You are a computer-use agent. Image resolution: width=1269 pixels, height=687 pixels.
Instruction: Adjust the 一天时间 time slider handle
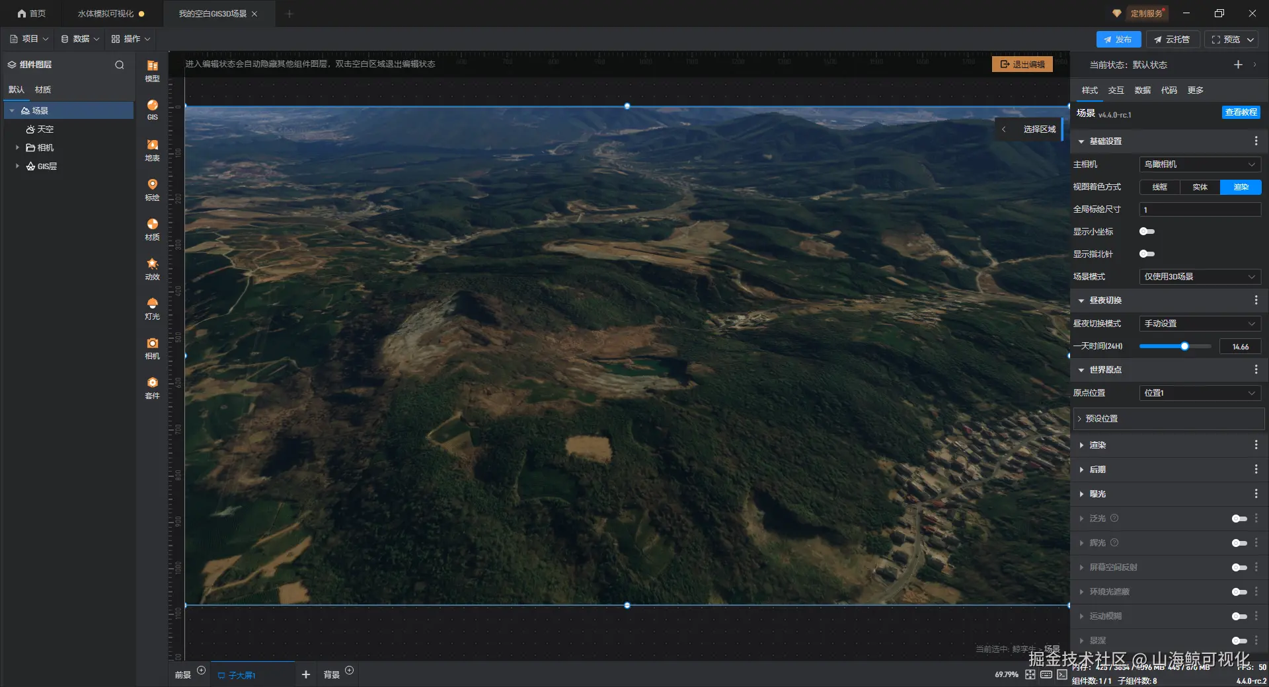point(1184,346)
